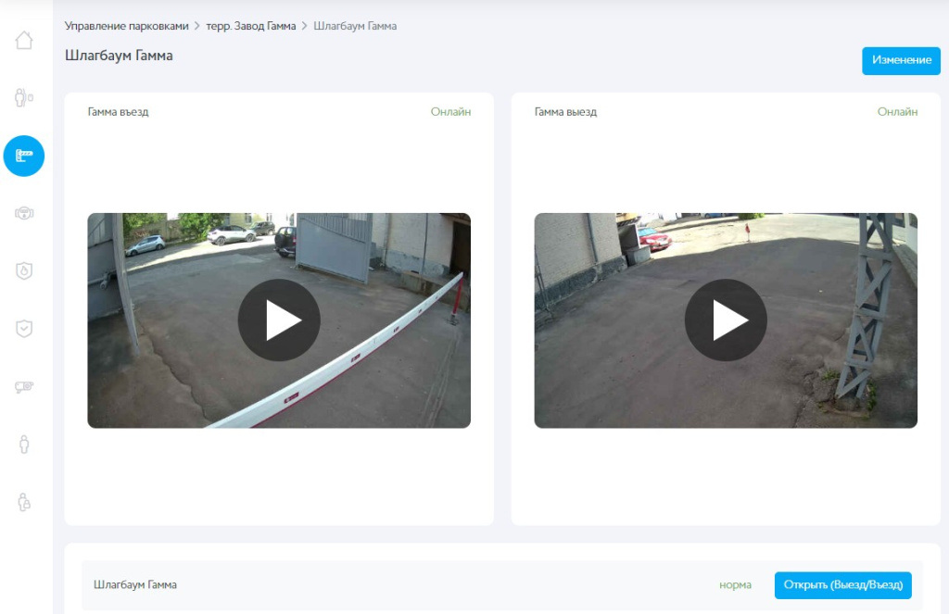Open the access control door sidebar icon

point(24,97)
